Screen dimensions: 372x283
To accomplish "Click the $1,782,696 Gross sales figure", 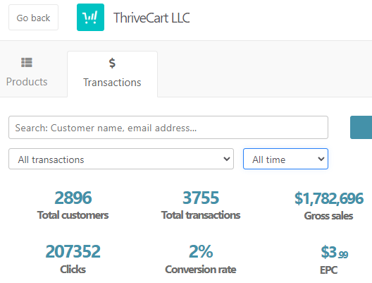I will click(x=329, y=198).
